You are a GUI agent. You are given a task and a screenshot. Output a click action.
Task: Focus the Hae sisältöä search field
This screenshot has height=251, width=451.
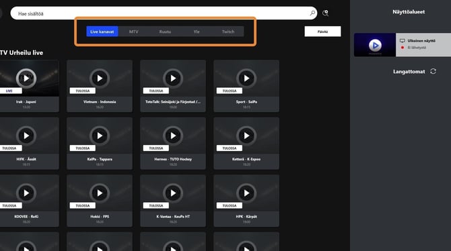coord(164,13)
